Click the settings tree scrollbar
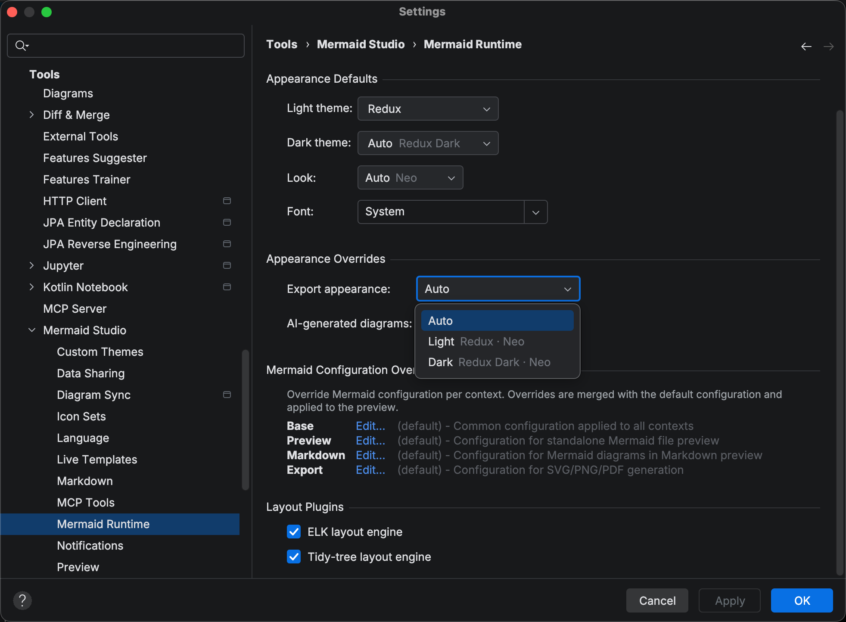Image resolution: width=846 pixels, height=622 pixels. [x=246, y=420]
